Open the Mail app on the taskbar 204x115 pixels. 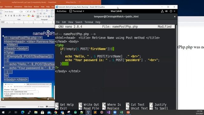click(x=49, y=112)
